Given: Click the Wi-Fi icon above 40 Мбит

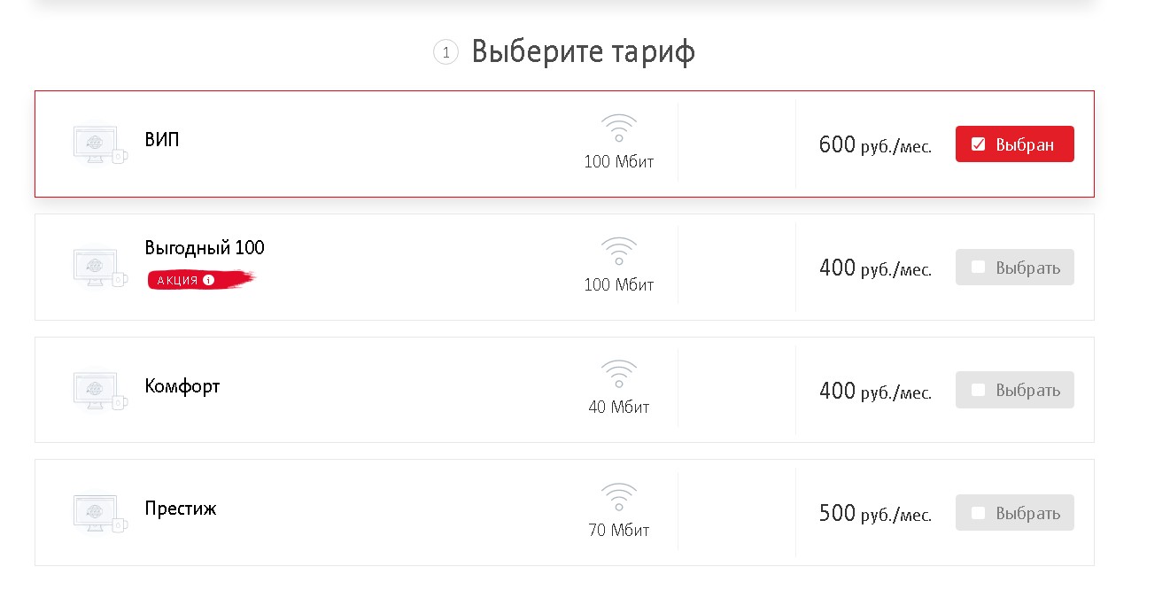Looking at the screenshot, I should [x=619, y=374].
